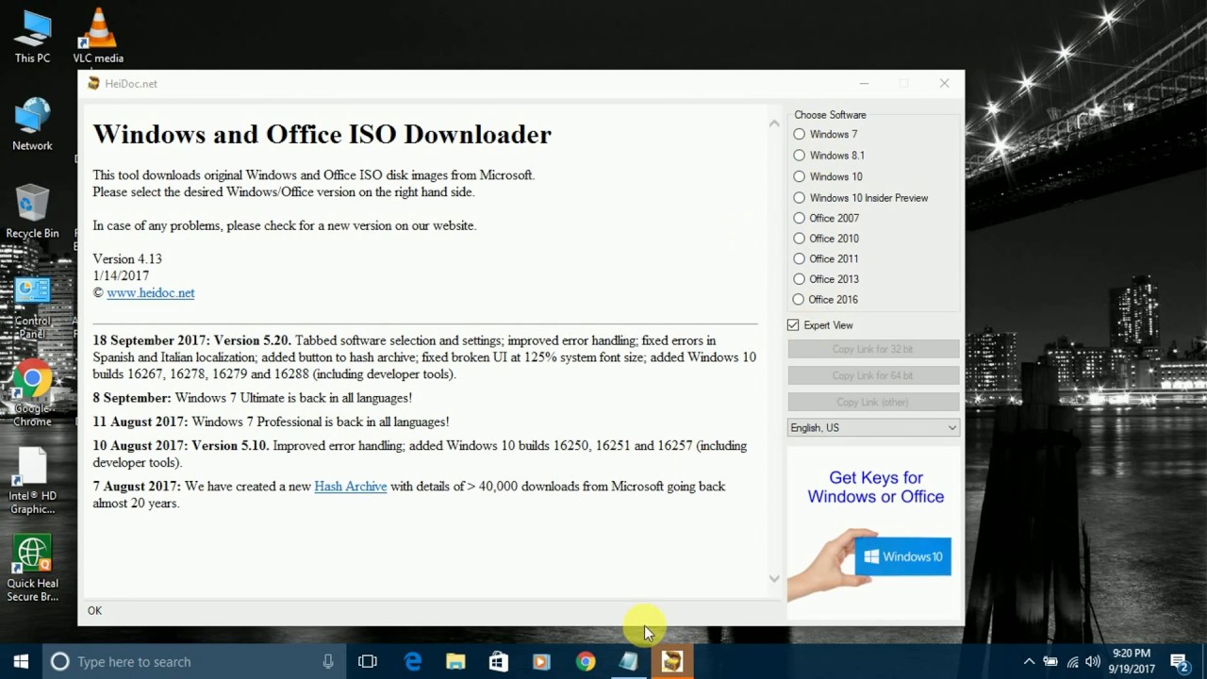Close the HeiDoc.net window
Image resolution: width=1207 pixels, height=679 pixels.
click(x=944, y=83)
